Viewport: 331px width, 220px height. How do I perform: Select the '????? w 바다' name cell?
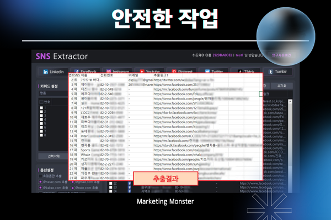(90, 80)
